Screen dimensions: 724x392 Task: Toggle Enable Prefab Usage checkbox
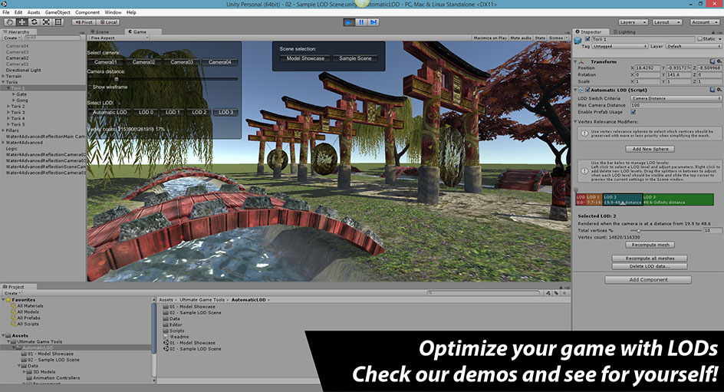(x=633, y=112)
